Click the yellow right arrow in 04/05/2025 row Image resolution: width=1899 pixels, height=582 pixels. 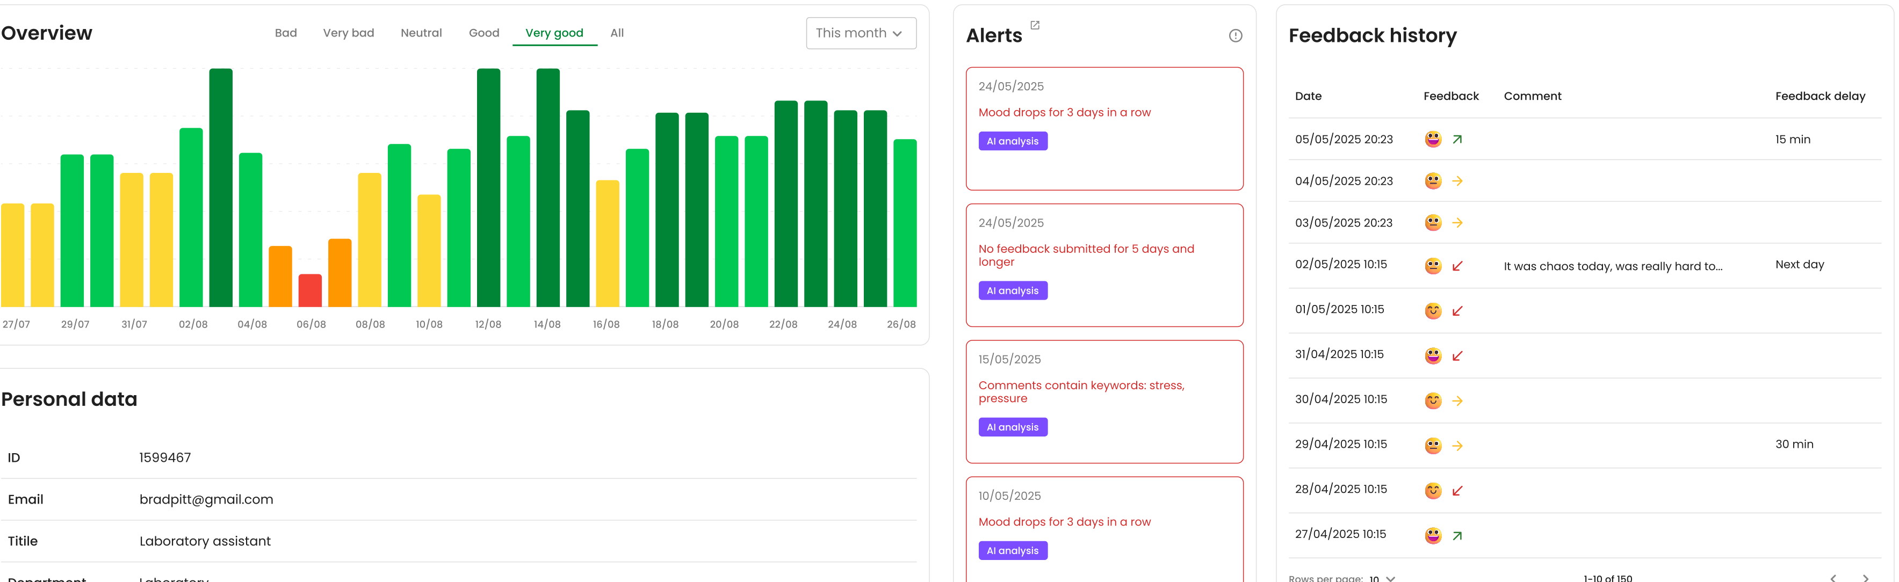click(x=1457, y=180)
